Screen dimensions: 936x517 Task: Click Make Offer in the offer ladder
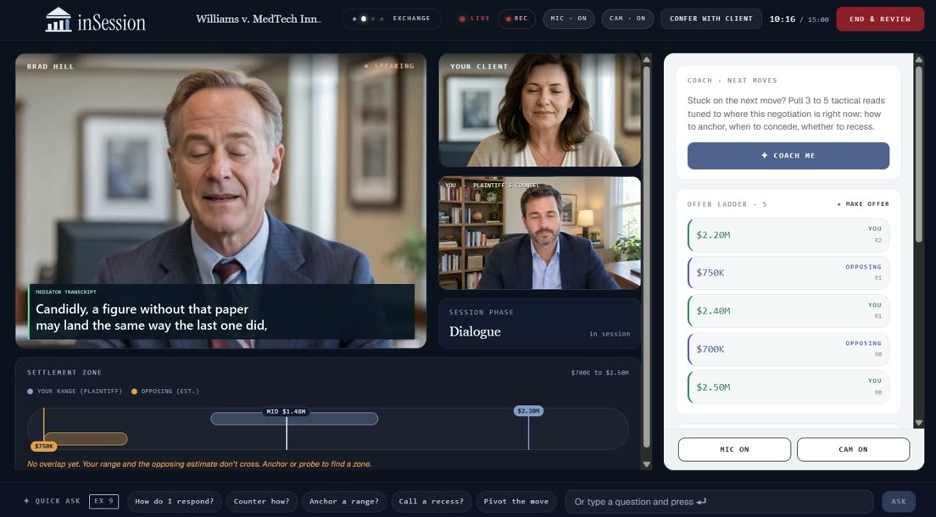coord(863,204)
